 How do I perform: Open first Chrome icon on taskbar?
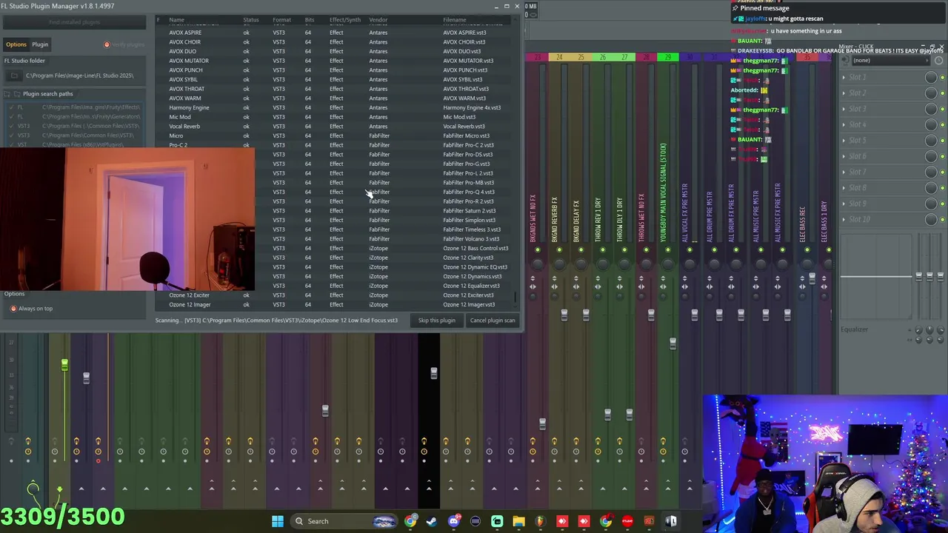click(410, 521)
